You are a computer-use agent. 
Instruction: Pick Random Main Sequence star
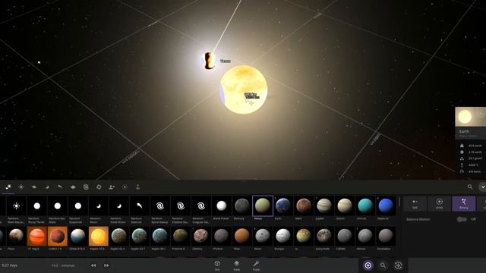tap(16, 206)
